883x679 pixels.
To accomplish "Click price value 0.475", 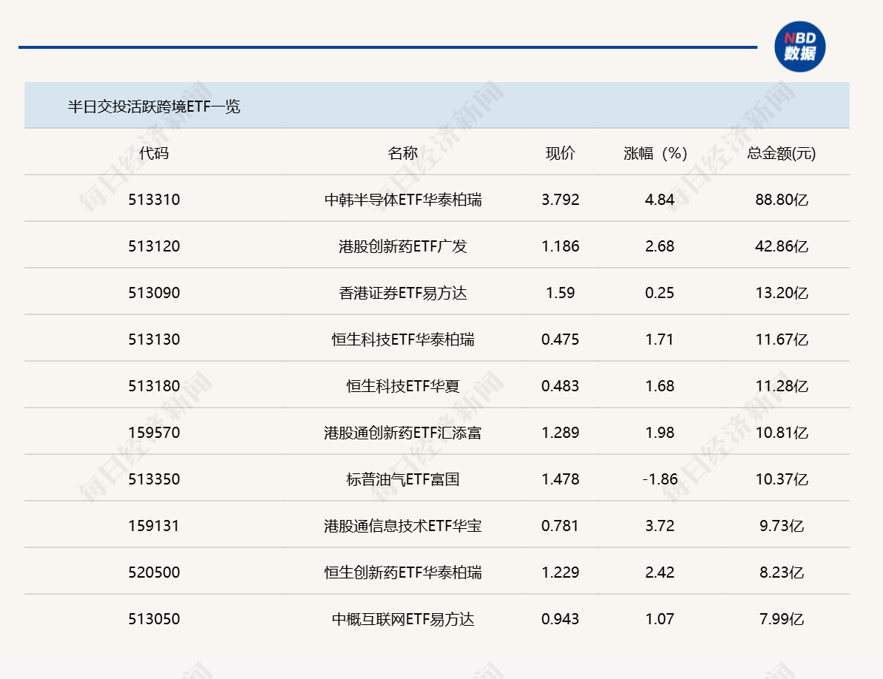I will click(561, 340).
